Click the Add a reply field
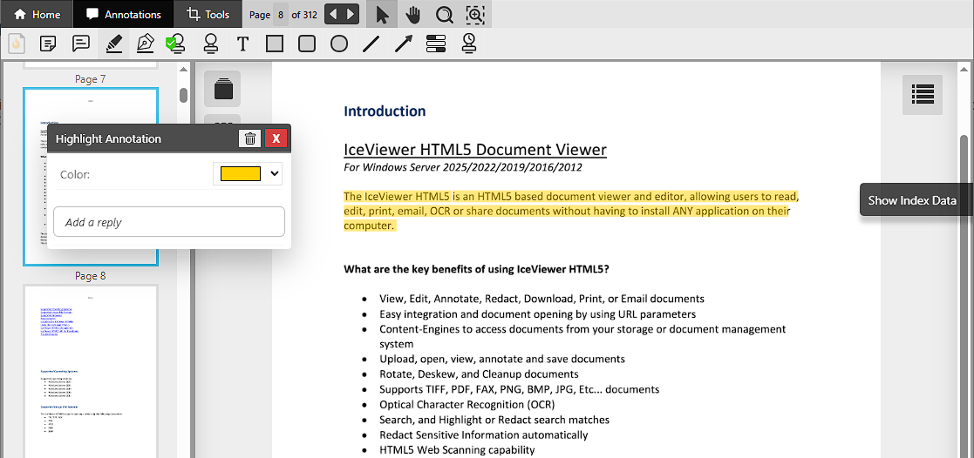974x458 pixels. [169, 222]
